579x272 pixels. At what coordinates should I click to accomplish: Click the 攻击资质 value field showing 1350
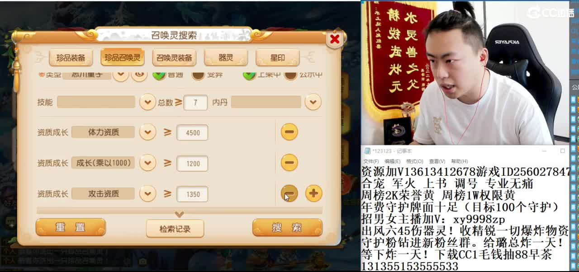coord(192,194)
